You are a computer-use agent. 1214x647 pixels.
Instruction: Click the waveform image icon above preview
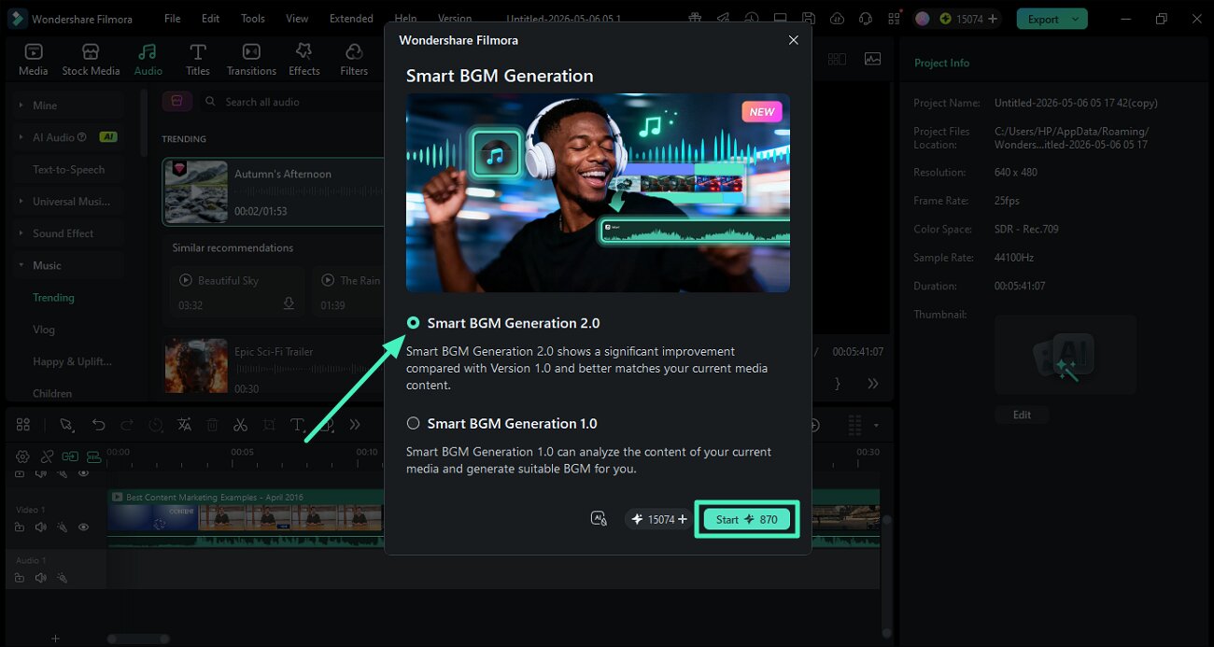(x=872, y=59)
